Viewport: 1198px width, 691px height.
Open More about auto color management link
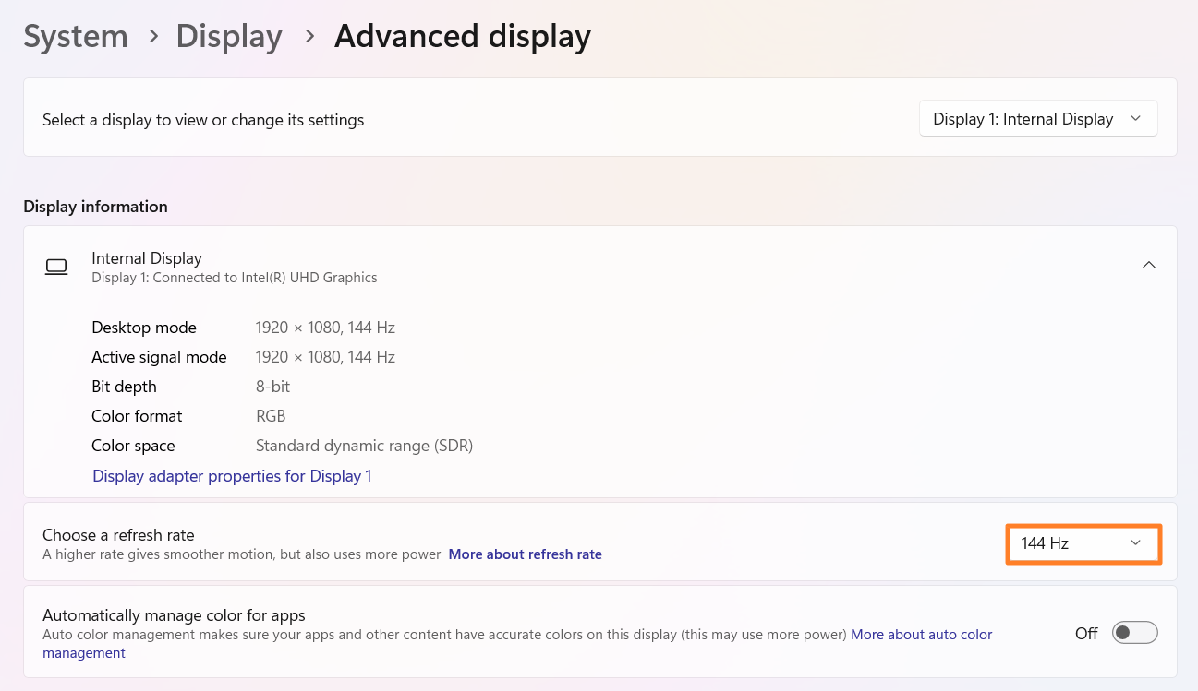point(922,635)
